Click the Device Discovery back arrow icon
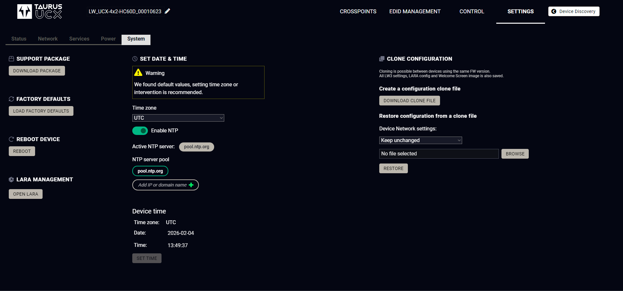This screenshot has height=291, width=623. pos(554,11)
